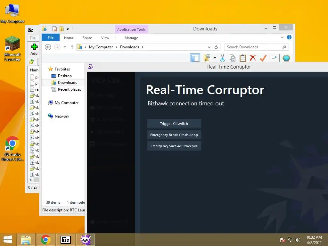Click the Search Downloads input field
This screenshot has width=328, height=246.
point(256,47)
